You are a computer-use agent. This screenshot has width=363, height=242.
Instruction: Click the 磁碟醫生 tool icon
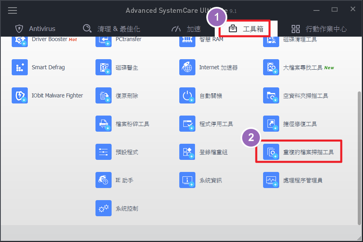click(104, 67)
